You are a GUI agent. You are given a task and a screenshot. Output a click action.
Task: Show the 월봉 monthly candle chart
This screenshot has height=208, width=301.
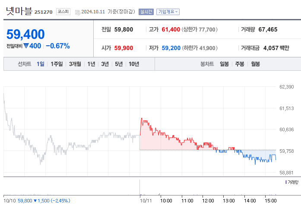pos(256,64)
